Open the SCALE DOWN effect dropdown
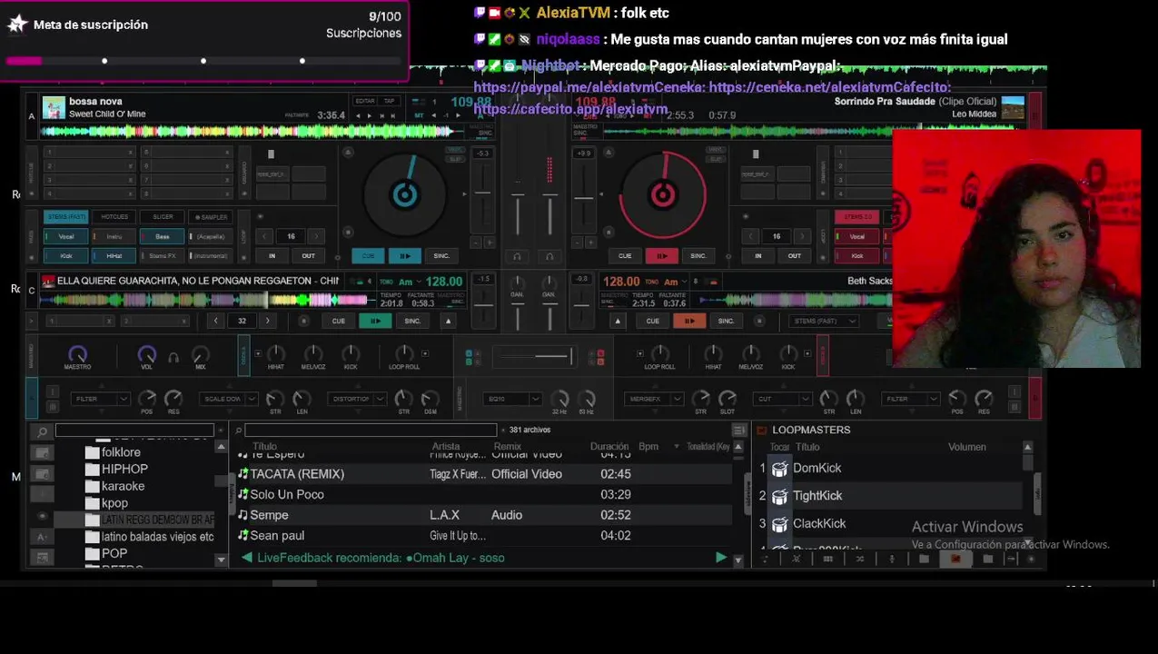 pyautogui.click(x=229, y=399)
